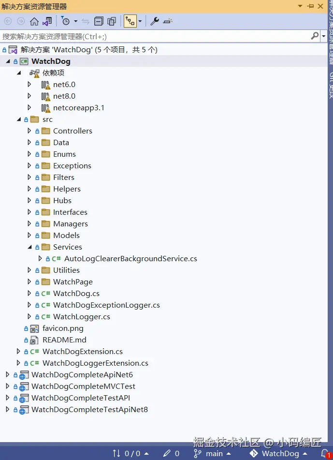Expand the net6.0 framework node

[29, 85]
